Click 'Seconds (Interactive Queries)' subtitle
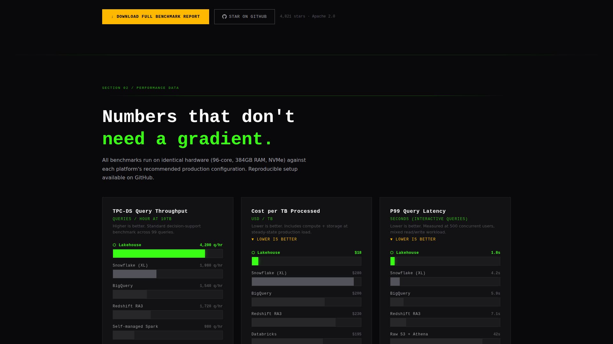The width and height of the screenshot is (613, 344). point(429,219)
